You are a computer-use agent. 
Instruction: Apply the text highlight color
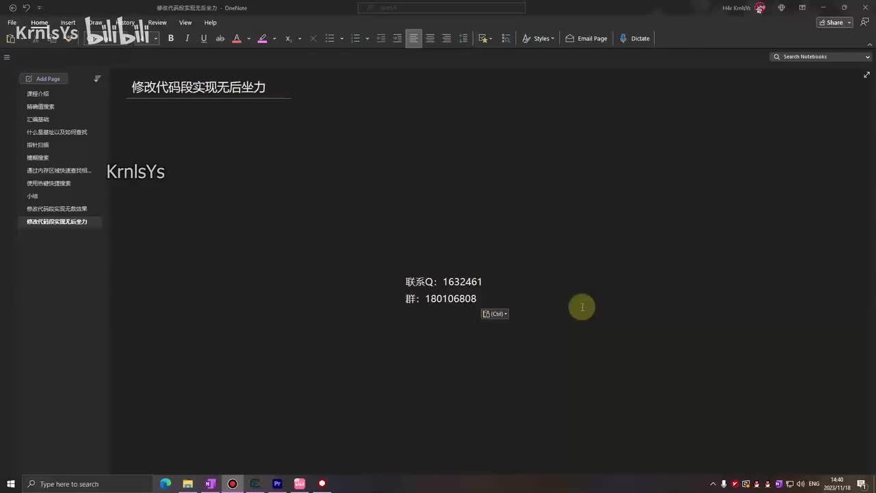click(x=262, y=38)
